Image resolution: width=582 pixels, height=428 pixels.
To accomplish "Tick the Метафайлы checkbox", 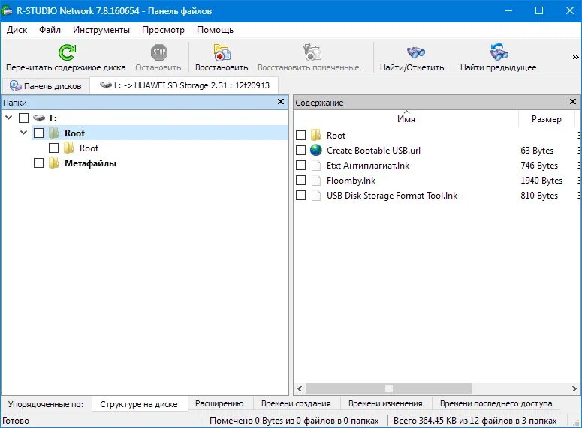I will click(38, 163).
